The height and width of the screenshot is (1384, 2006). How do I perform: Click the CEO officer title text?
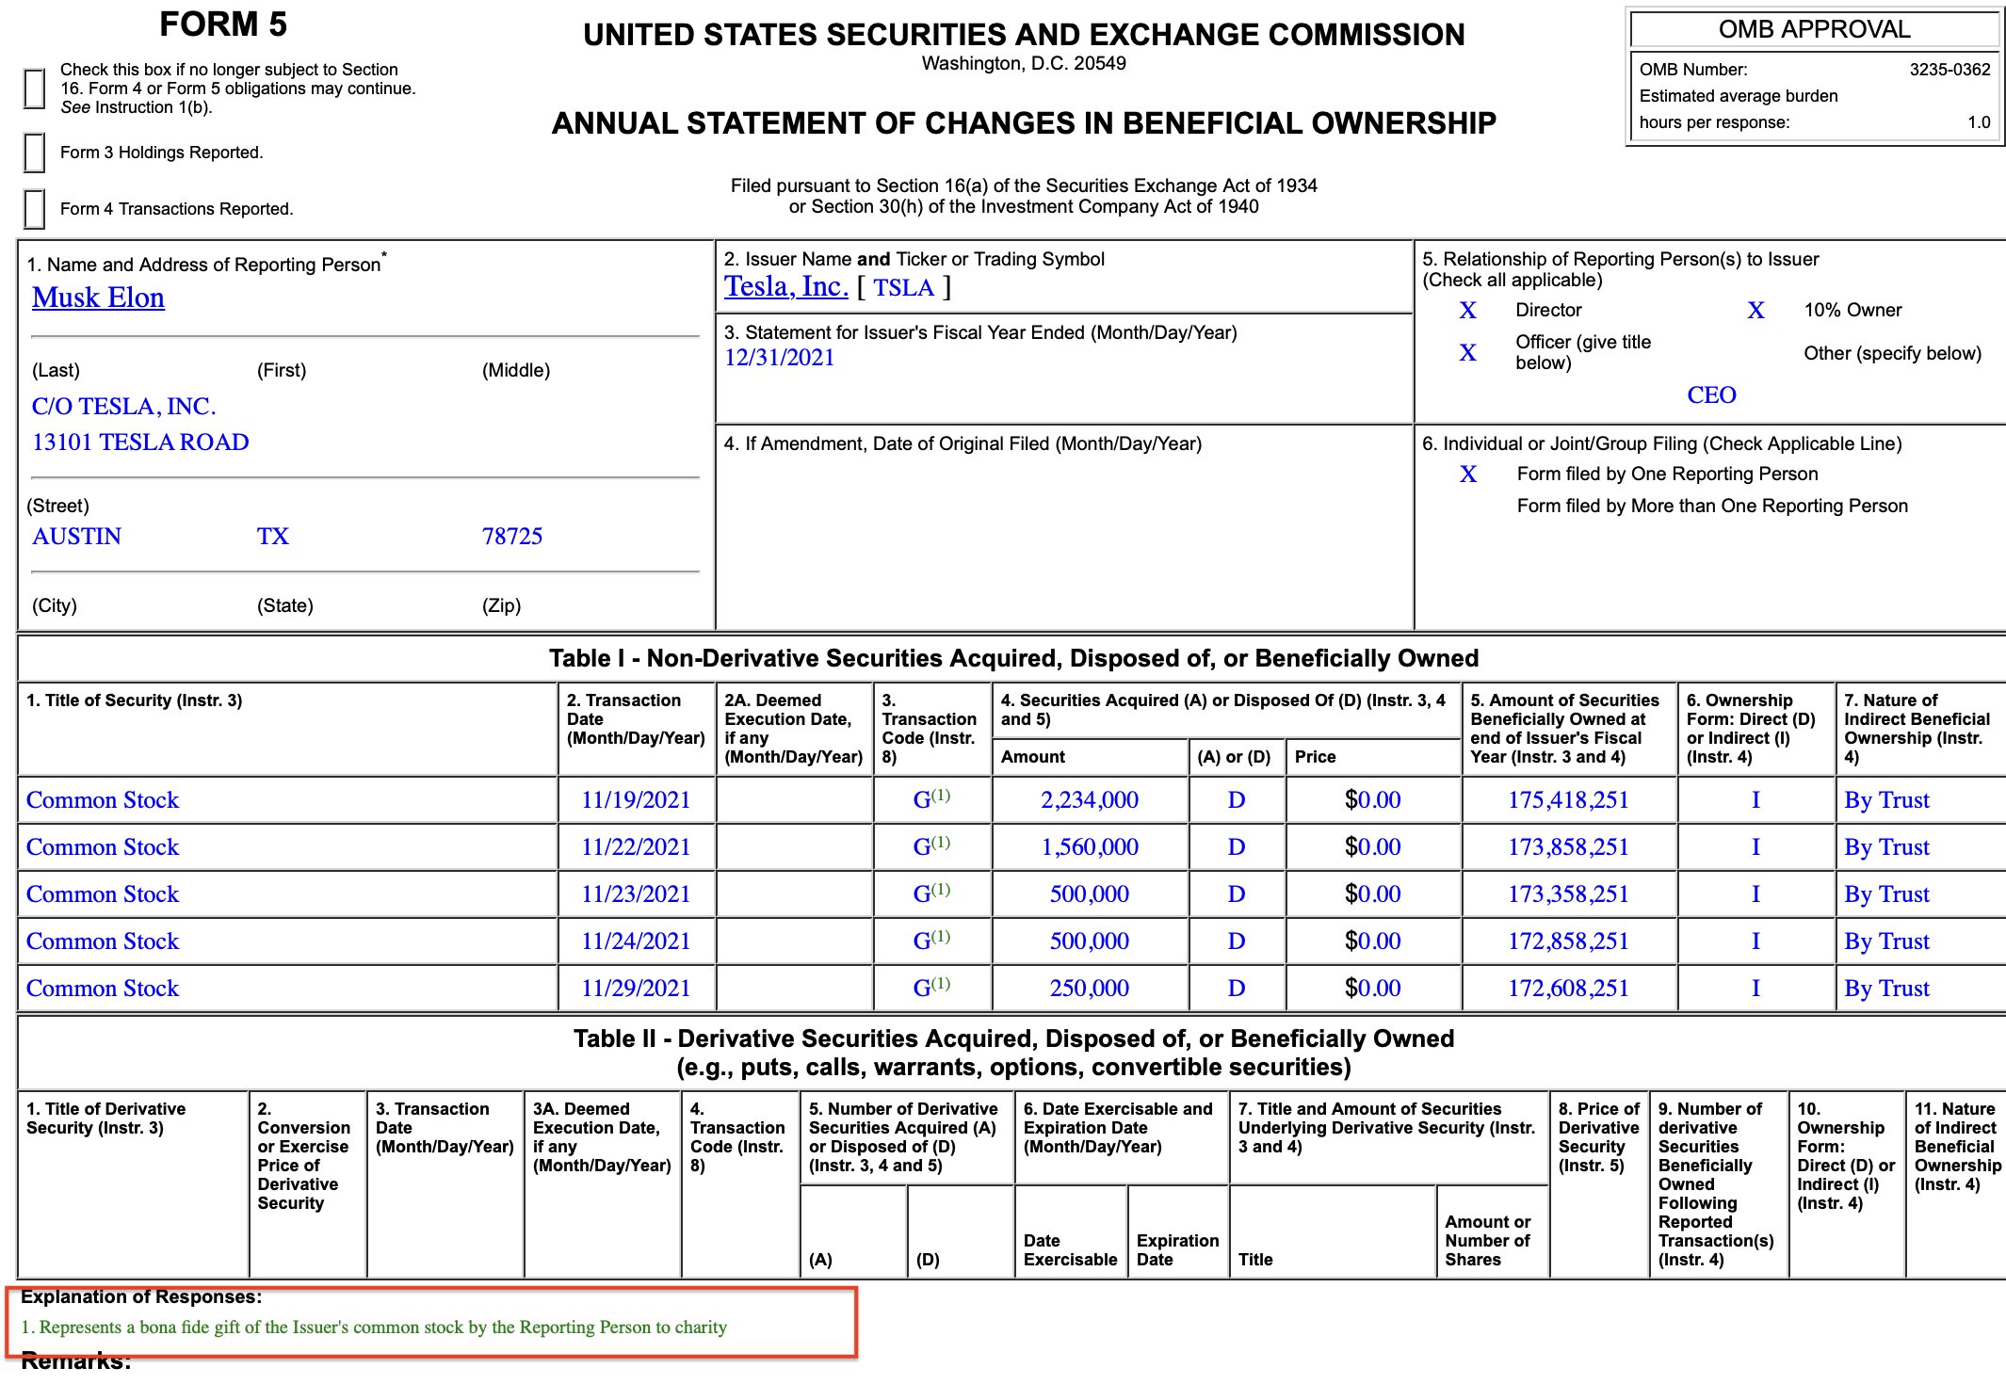click(1710, 395)
